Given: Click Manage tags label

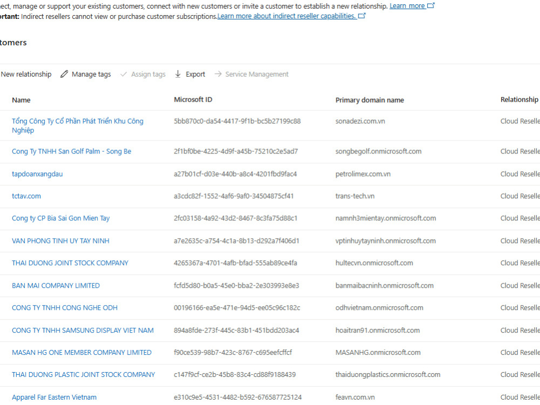Looking at the screenshot, I should click(x=91, y=74).
